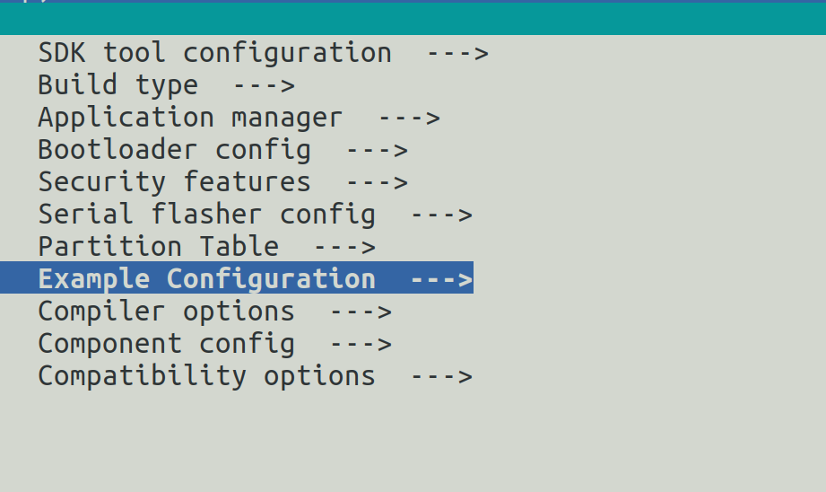Expand Build type via its arrow
The width and height of the screenshot is (826, 492).
pos(264,85)
